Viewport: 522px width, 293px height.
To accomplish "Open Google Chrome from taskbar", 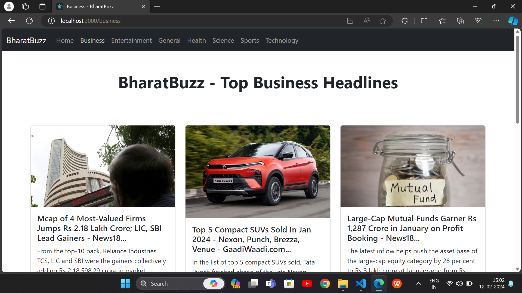I will pos(325,284).
